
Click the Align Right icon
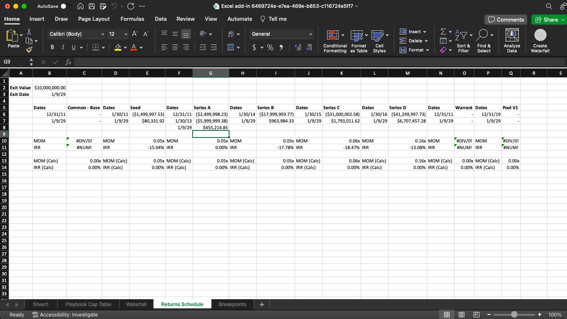(x=186, y=47)
